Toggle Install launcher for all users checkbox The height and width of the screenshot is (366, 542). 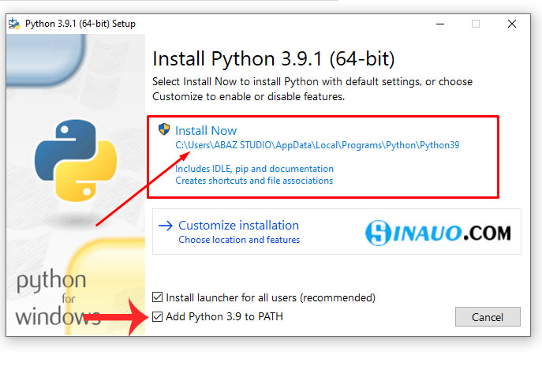pyautogui.click(x=157, y=297)
